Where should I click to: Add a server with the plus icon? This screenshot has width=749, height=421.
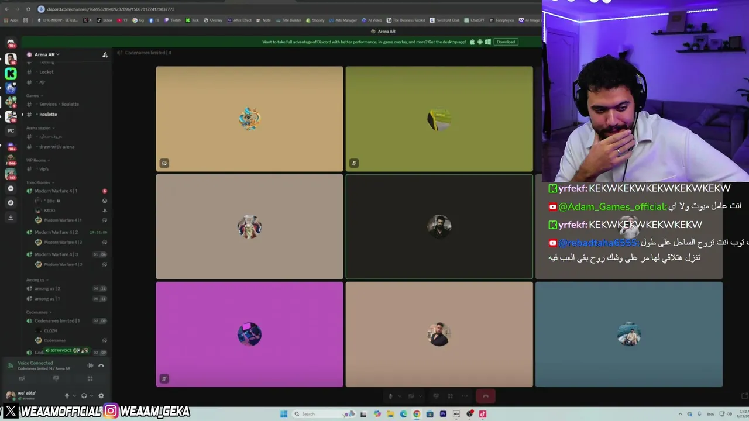(11, 188)
